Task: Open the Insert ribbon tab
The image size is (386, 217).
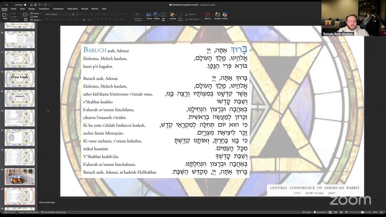Action: point(14,9)
